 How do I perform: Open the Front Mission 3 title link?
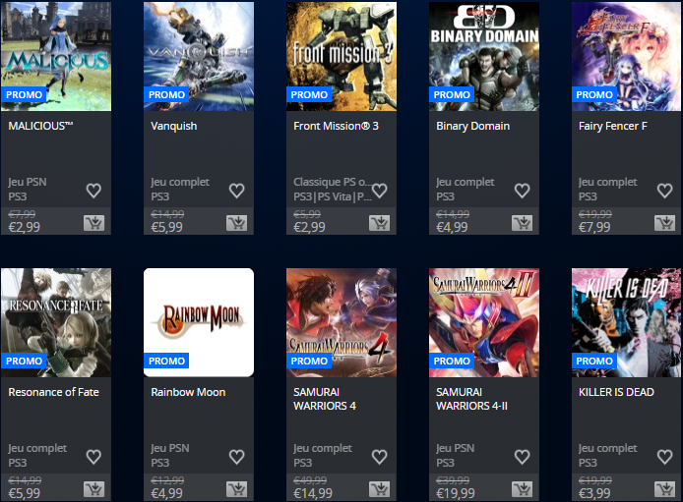[x=336, y=126]
